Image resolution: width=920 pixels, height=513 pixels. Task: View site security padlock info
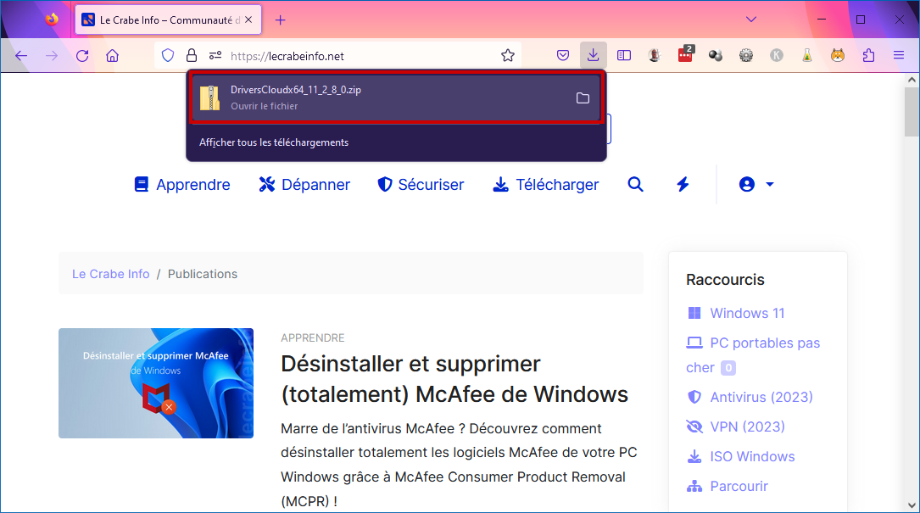point(192,56)
